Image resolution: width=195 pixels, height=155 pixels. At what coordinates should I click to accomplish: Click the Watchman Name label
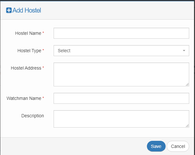point(24,98)
